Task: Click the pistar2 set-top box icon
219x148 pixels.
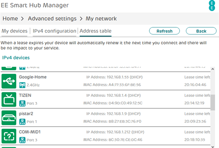Action: (x=9, y=118)
